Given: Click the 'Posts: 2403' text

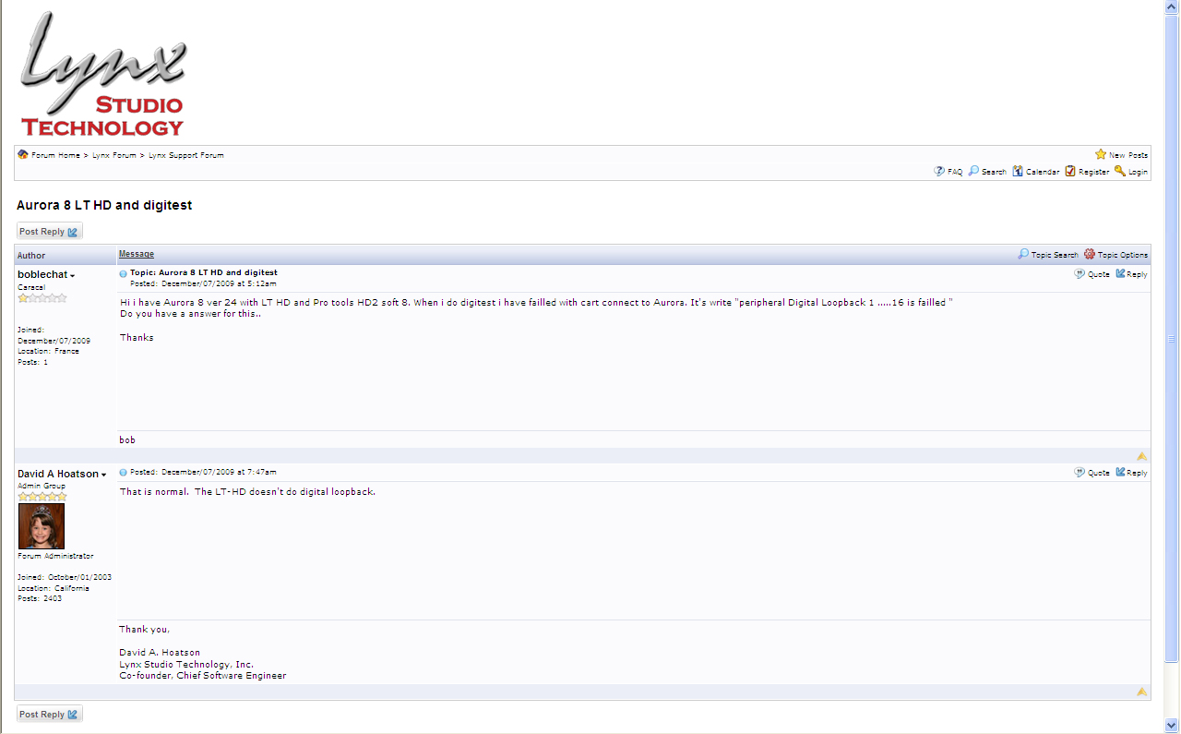Looking at the screenshot, I should coord(40,598).
